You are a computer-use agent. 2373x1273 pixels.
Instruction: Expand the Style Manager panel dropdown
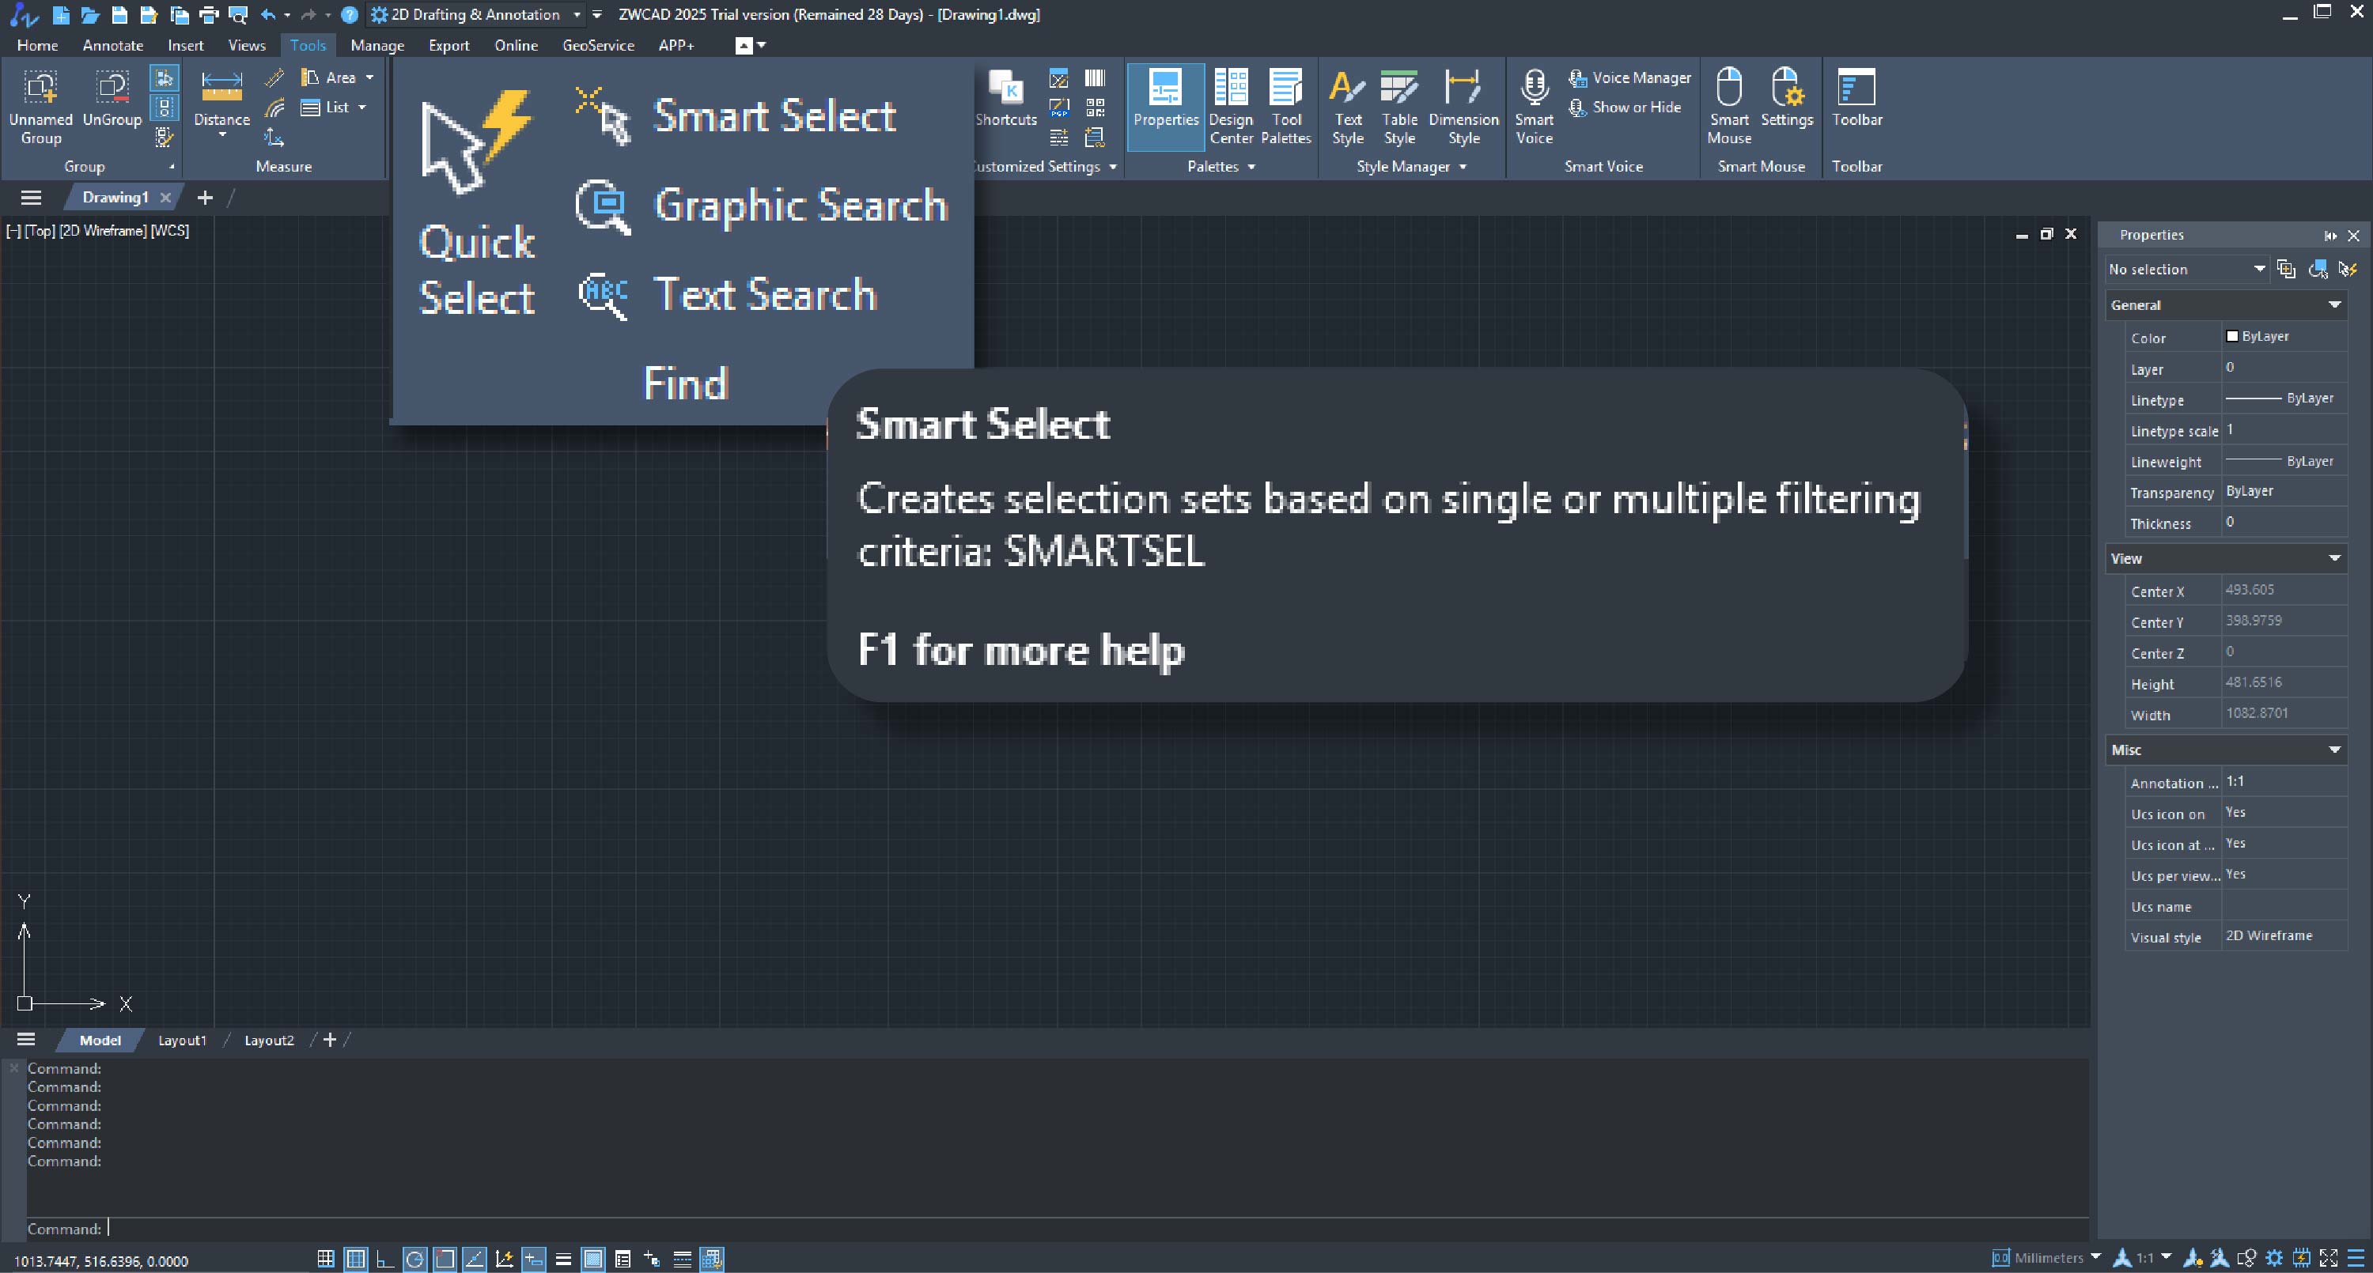point(1462,167)
